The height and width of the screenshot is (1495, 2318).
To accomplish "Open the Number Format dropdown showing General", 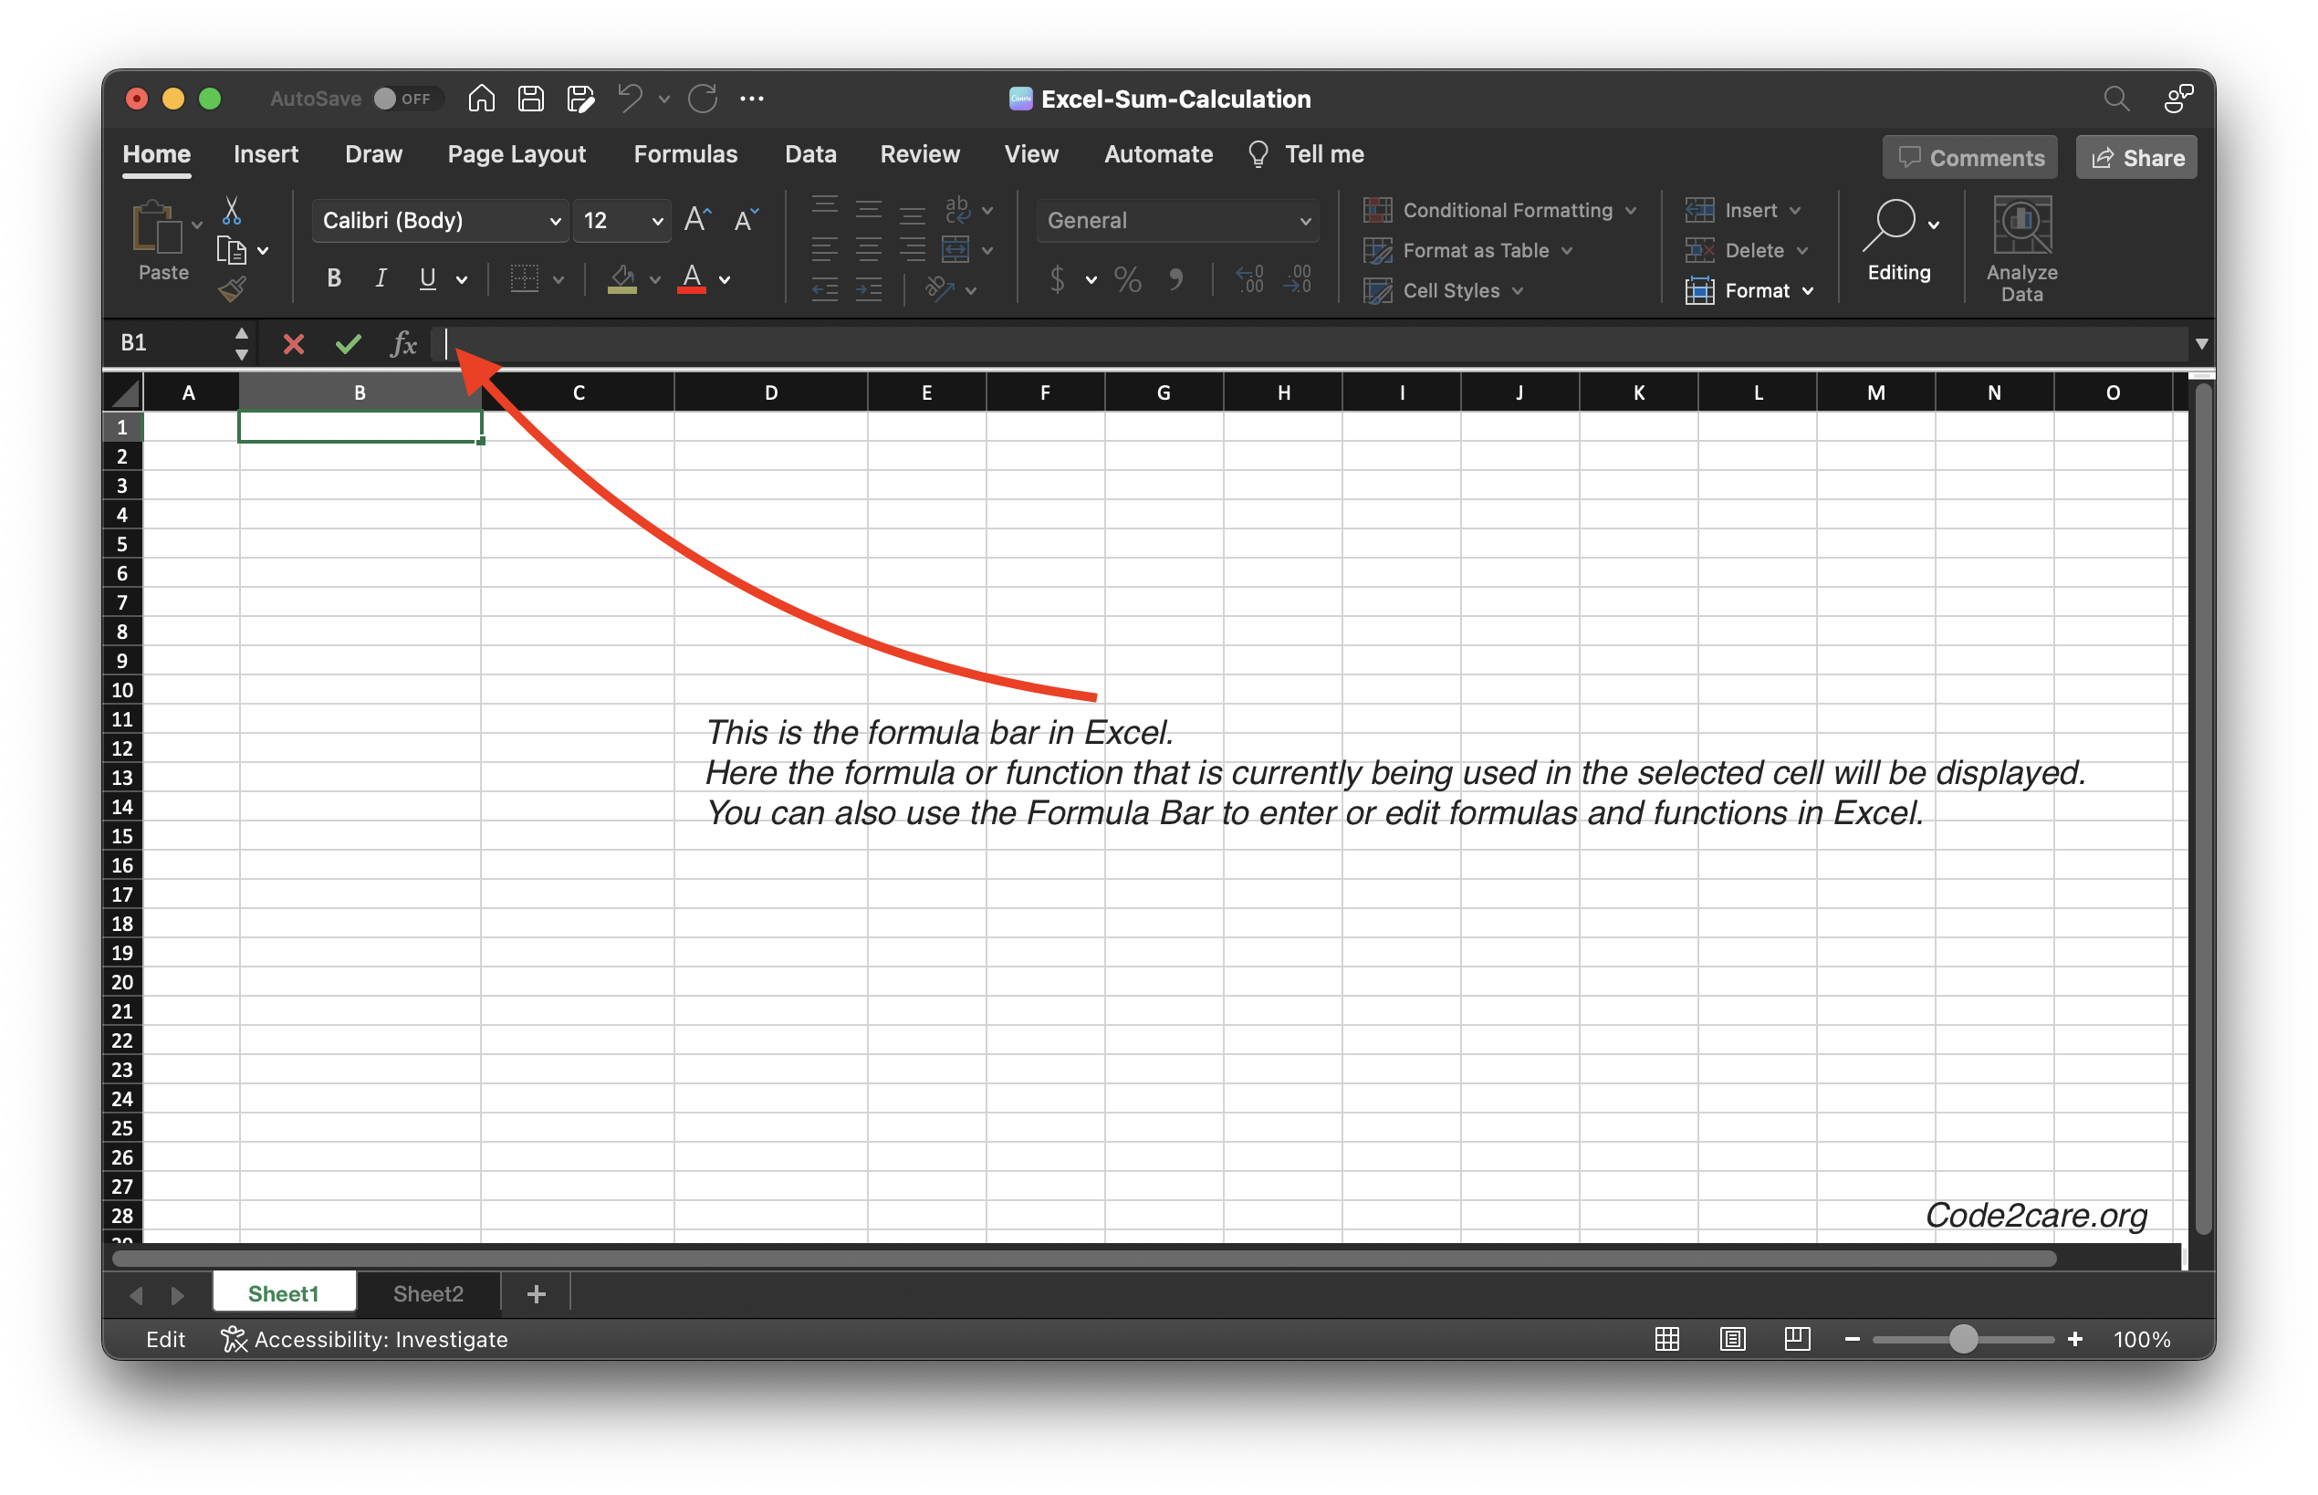I will (1177, 220).
